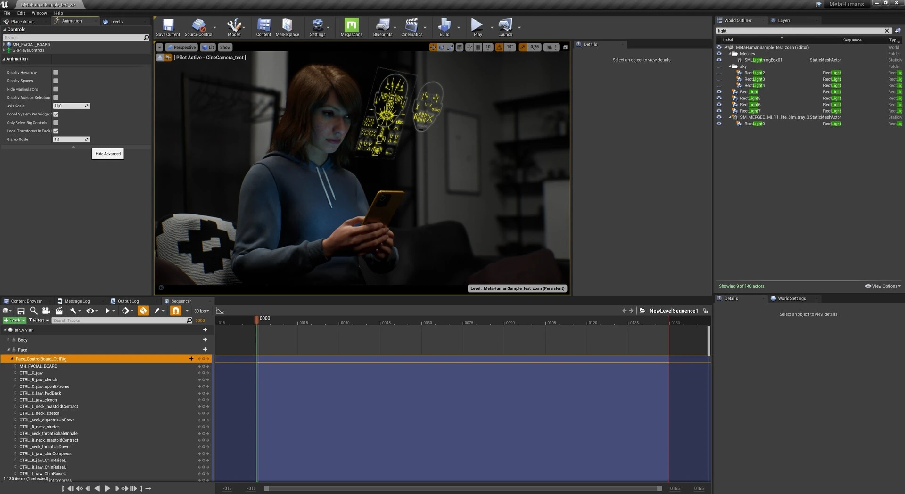Click the Blueprints toolbar icon
Screen dimensions: 905x494
pyautogui.click(x=382, y=25)
